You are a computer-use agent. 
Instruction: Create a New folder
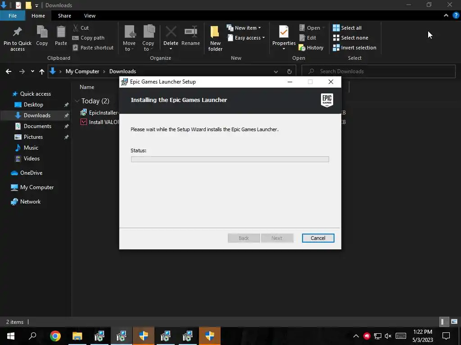click(x=215, y=39)
